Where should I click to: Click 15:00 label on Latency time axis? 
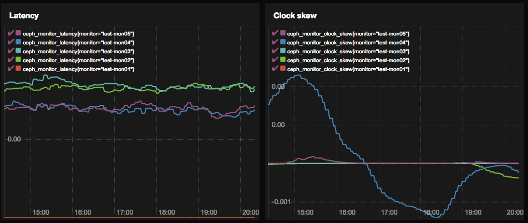coord(40,212)
